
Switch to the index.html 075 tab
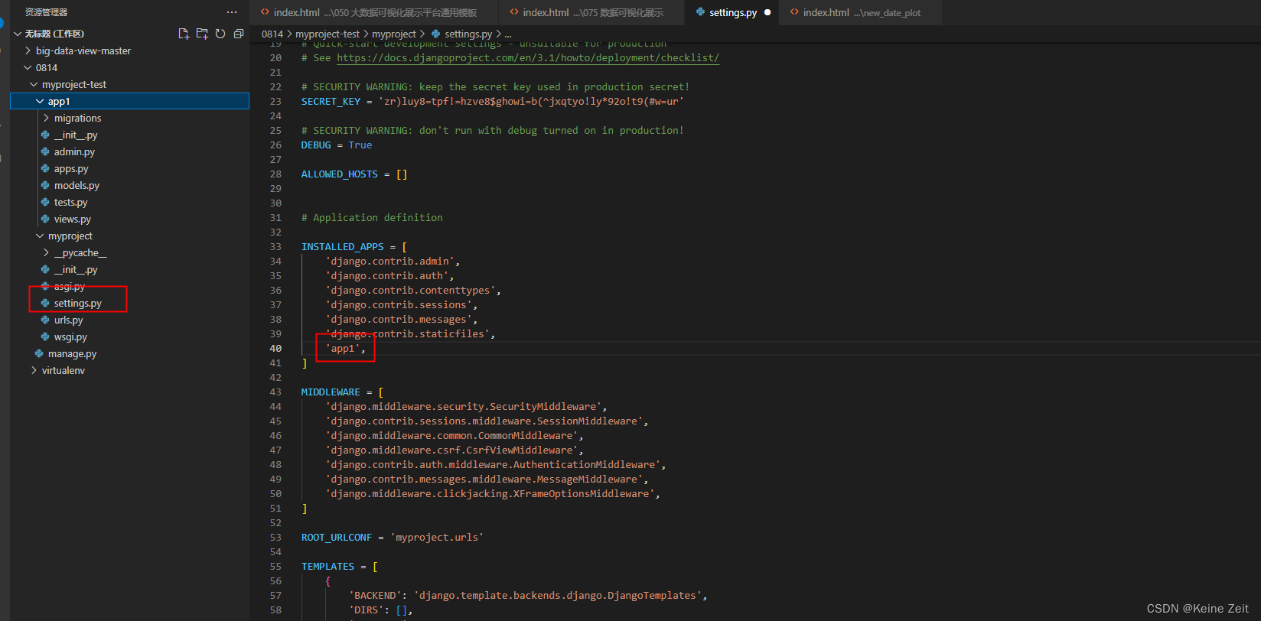pyautogui.click(x=592, y=12)
